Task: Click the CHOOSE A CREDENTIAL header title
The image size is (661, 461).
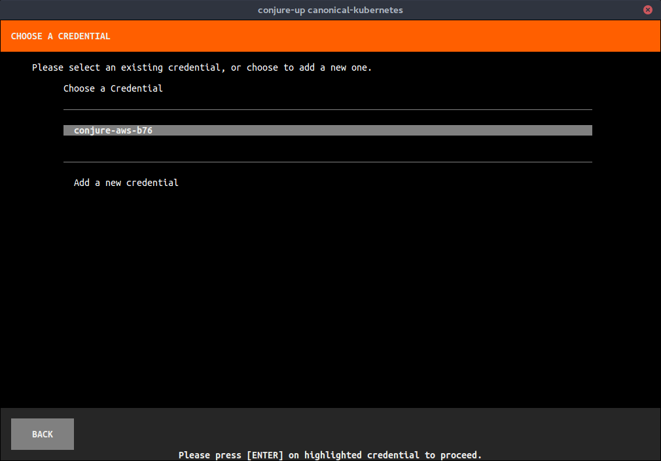Action: (61, 36)
